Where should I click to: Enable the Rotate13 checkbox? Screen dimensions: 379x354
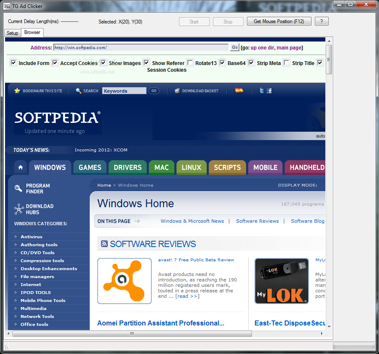pos(190,63)
